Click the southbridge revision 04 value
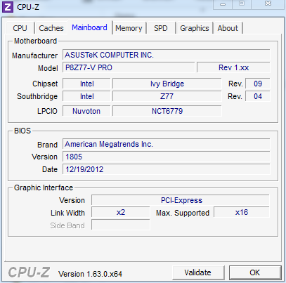Image resolution: width=286 pixels, height=283 pixels. click(258, 96)
